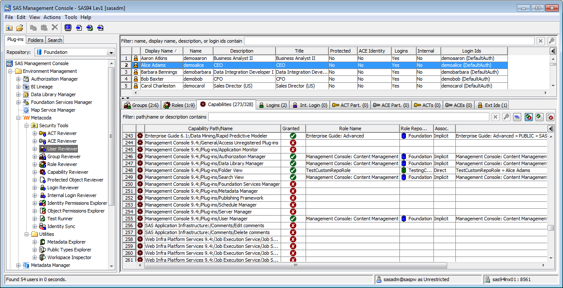Image resolution: width=563 pixels, height=288 pixels.
Task: Expand the Data Library Manager node
Action: click(x=18, y=94)
